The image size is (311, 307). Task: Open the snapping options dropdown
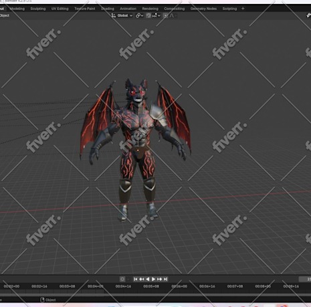click(x=156, y=15)
